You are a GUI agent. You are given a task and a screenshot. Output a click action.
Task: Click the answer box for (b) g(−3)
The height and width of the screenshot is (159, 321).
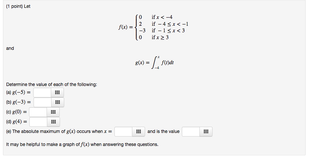(x=43, y=102)
